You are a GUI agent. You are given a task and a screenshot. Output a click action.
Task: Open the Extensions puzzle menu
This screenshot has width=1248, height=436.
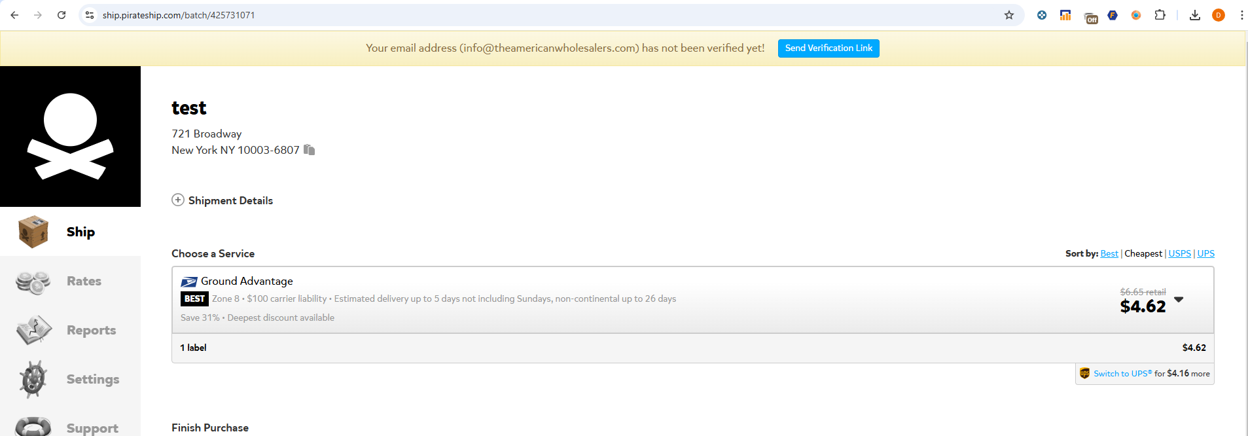coord(1160,15)
